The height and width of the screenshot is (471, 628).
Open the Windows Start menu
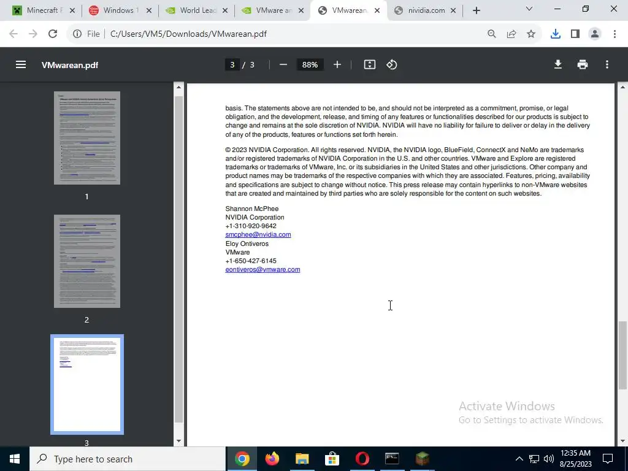[x=15, y=459]
